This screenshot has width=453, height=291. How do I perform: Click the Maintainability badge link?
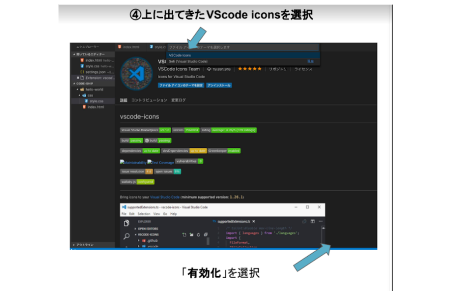coord(133,163)
